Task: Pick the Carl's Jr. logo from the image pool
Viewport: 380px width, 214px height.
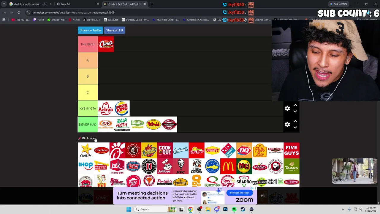Action: [x=85, y=150]
